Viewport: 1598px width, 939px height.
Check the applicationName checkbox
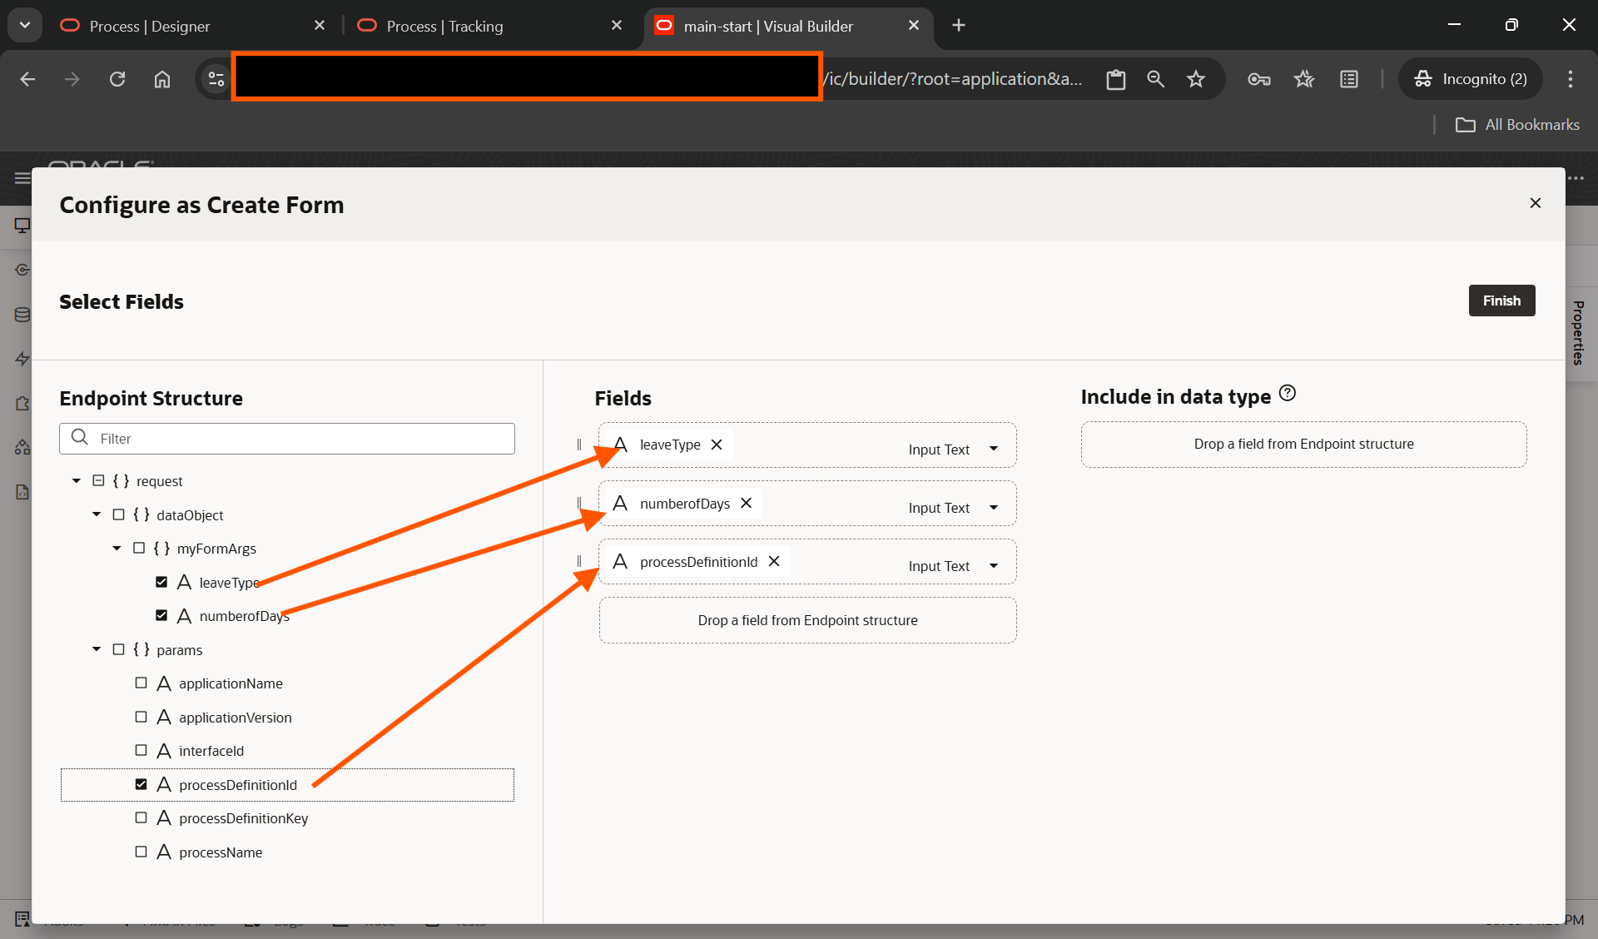click(141, 683)
